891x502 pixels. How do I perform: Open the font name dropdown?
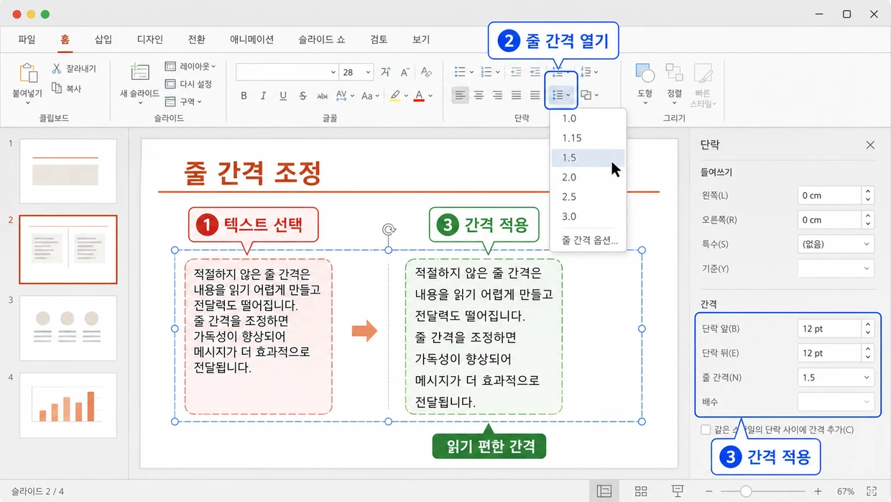[x=333, y=72]
